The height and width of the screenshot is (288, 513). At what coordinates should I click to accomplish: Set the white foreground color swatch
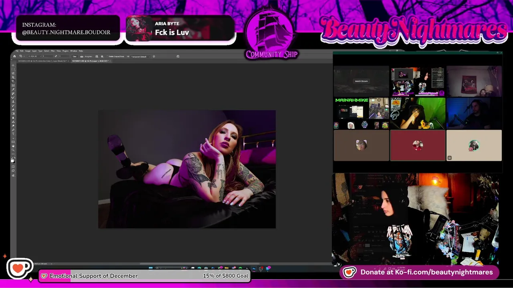pyautogui.click(x=12, y=160)
